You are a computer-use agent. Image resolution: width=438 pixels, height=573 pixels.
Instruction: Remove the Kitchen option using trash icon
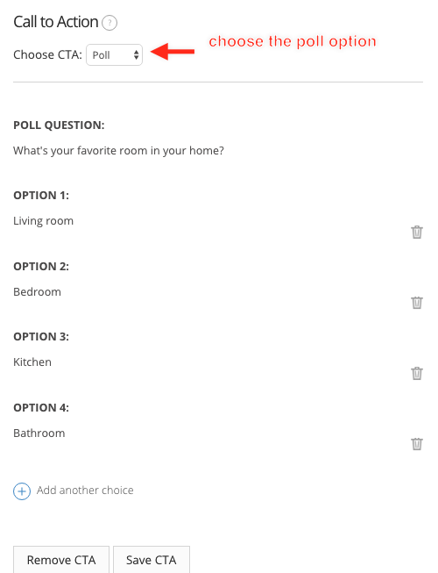coord(417,374)
